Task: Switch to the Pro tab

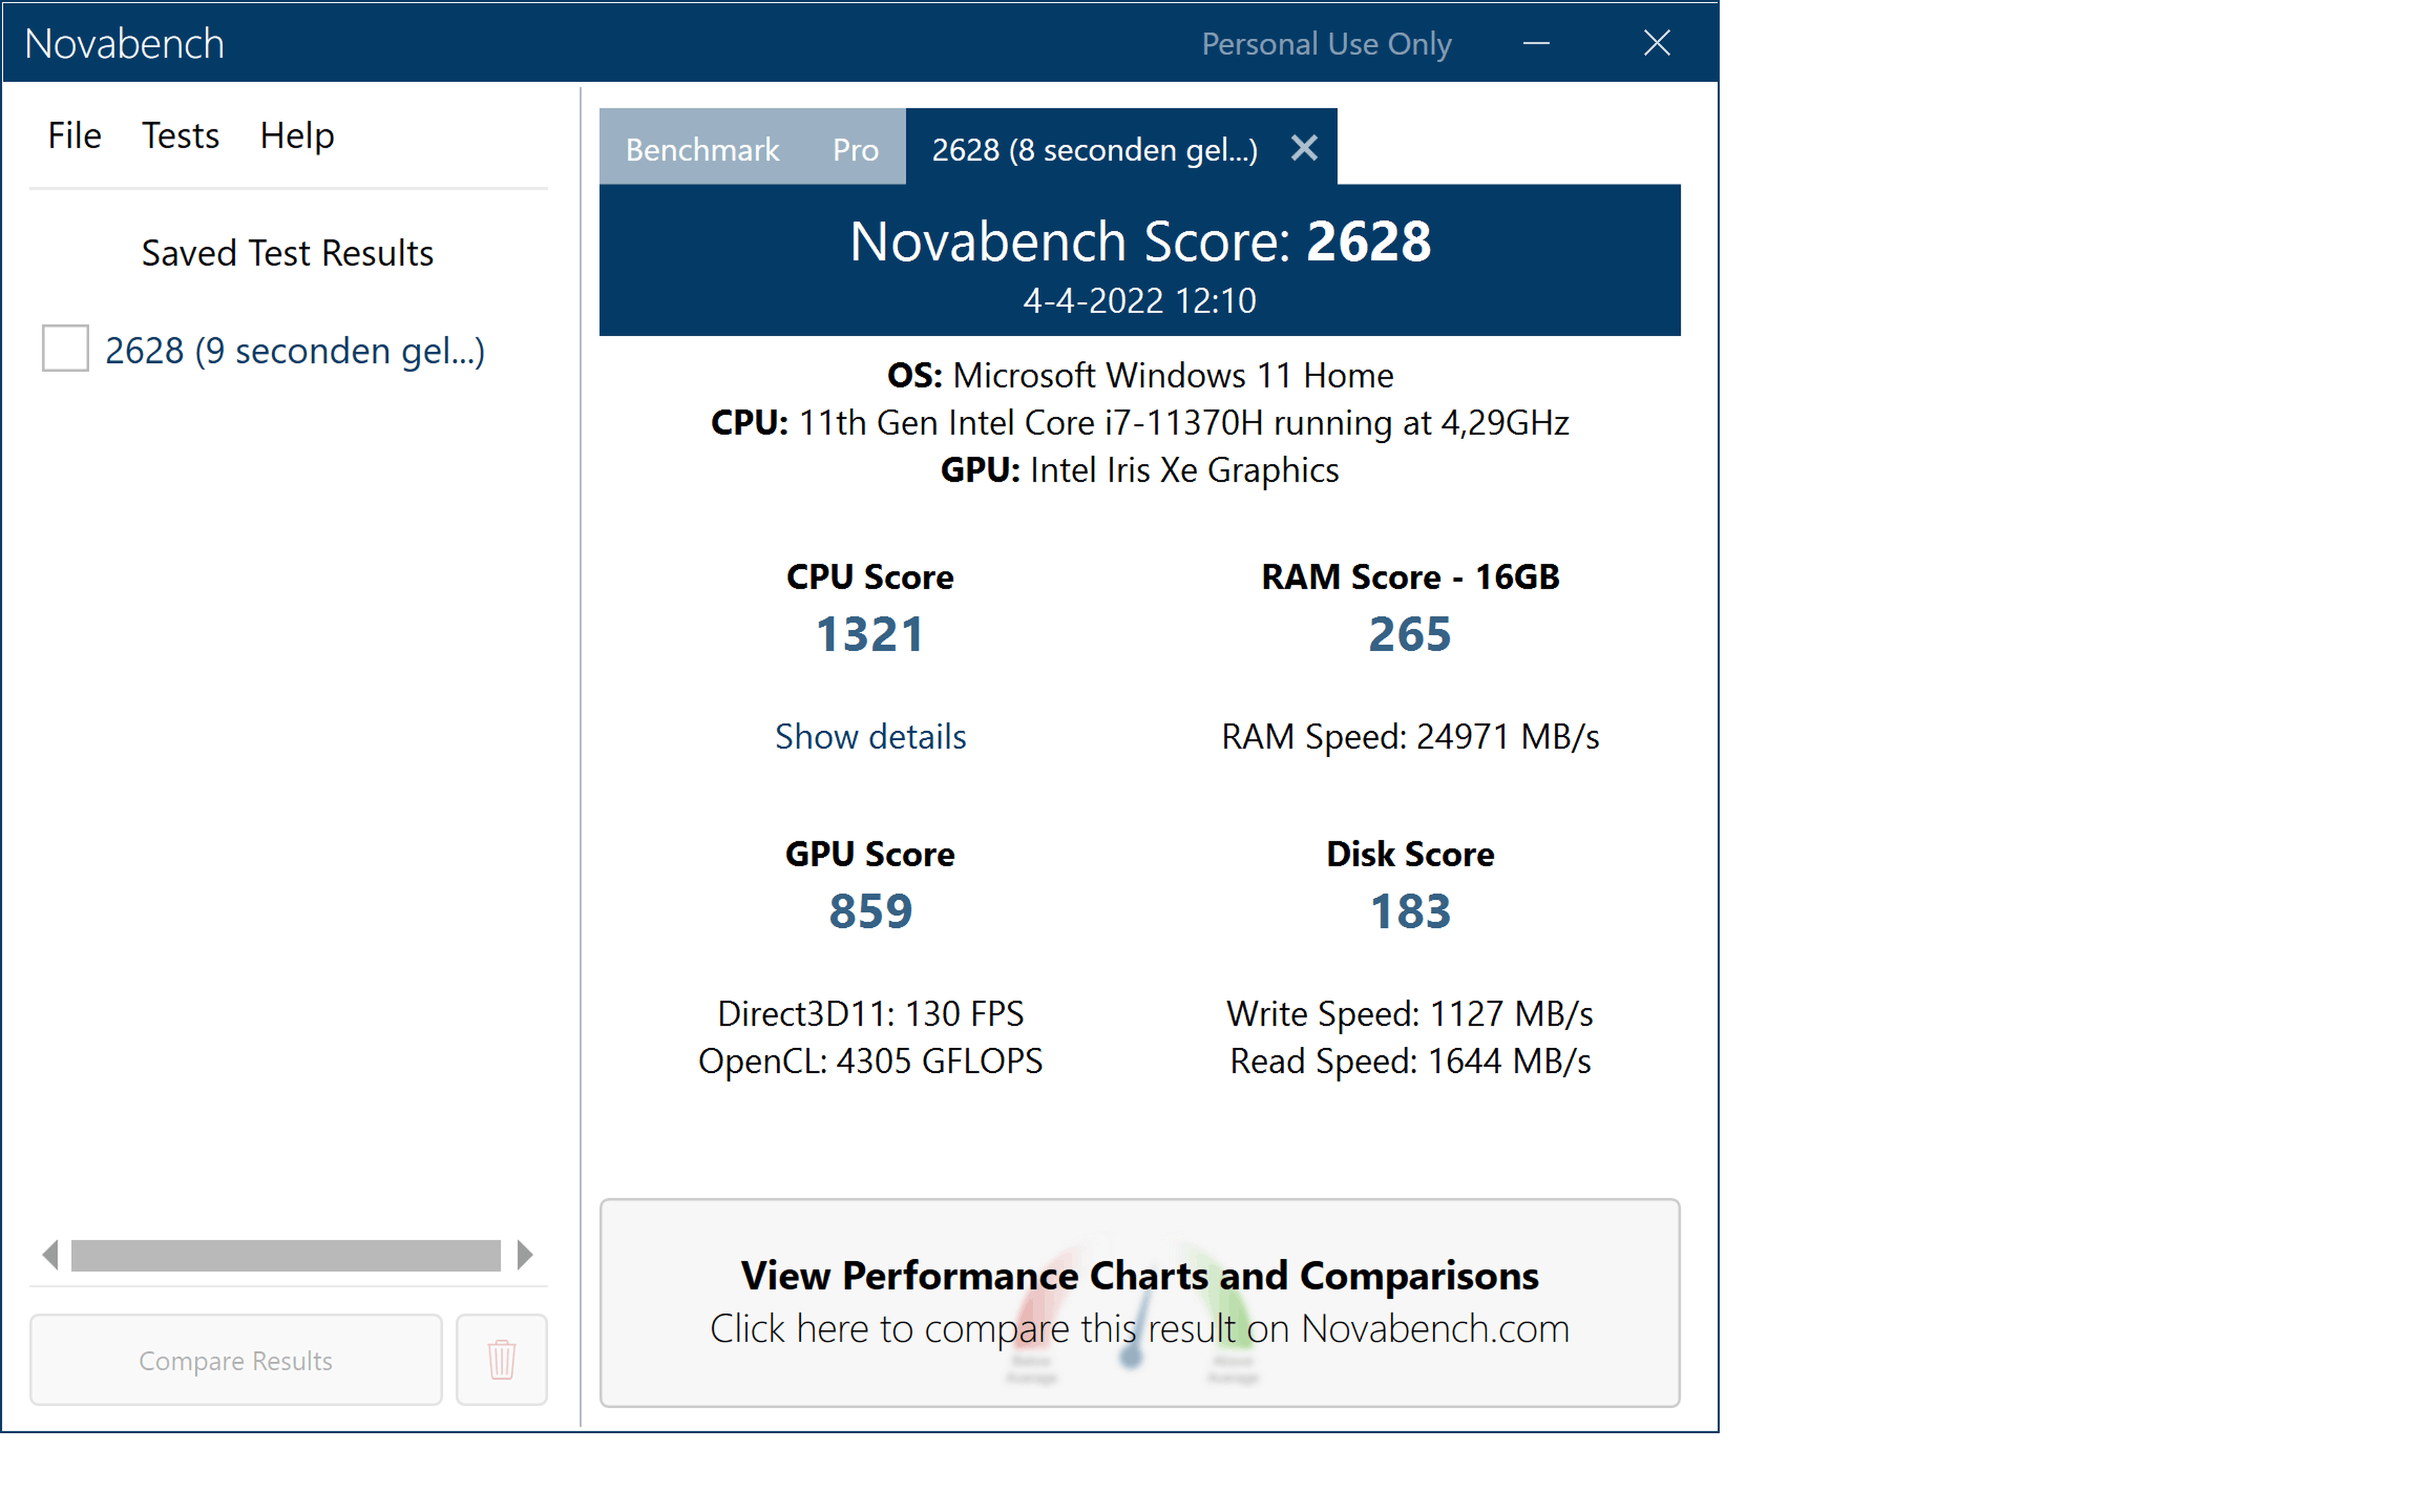Action: [x=855, y=149]
